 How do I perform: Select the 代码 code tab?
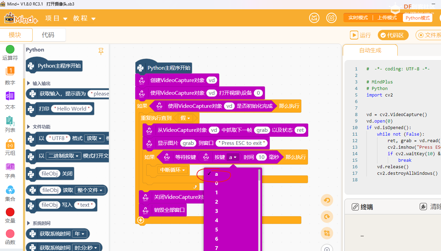(x=48, y=35)
